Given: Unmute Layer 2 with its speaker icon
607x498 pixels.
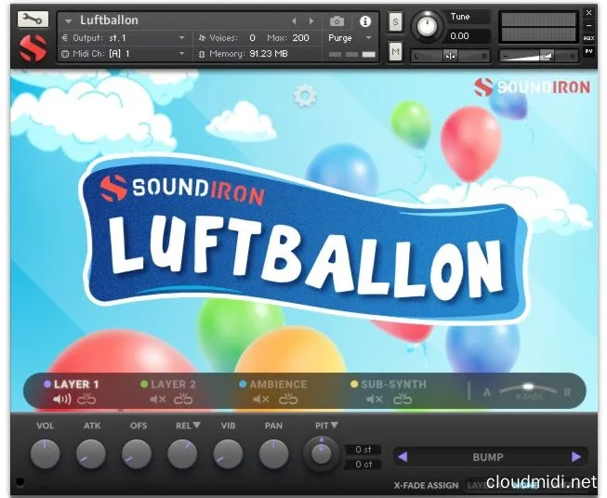Looking at the screenshot, I should [x=158, y=400].
